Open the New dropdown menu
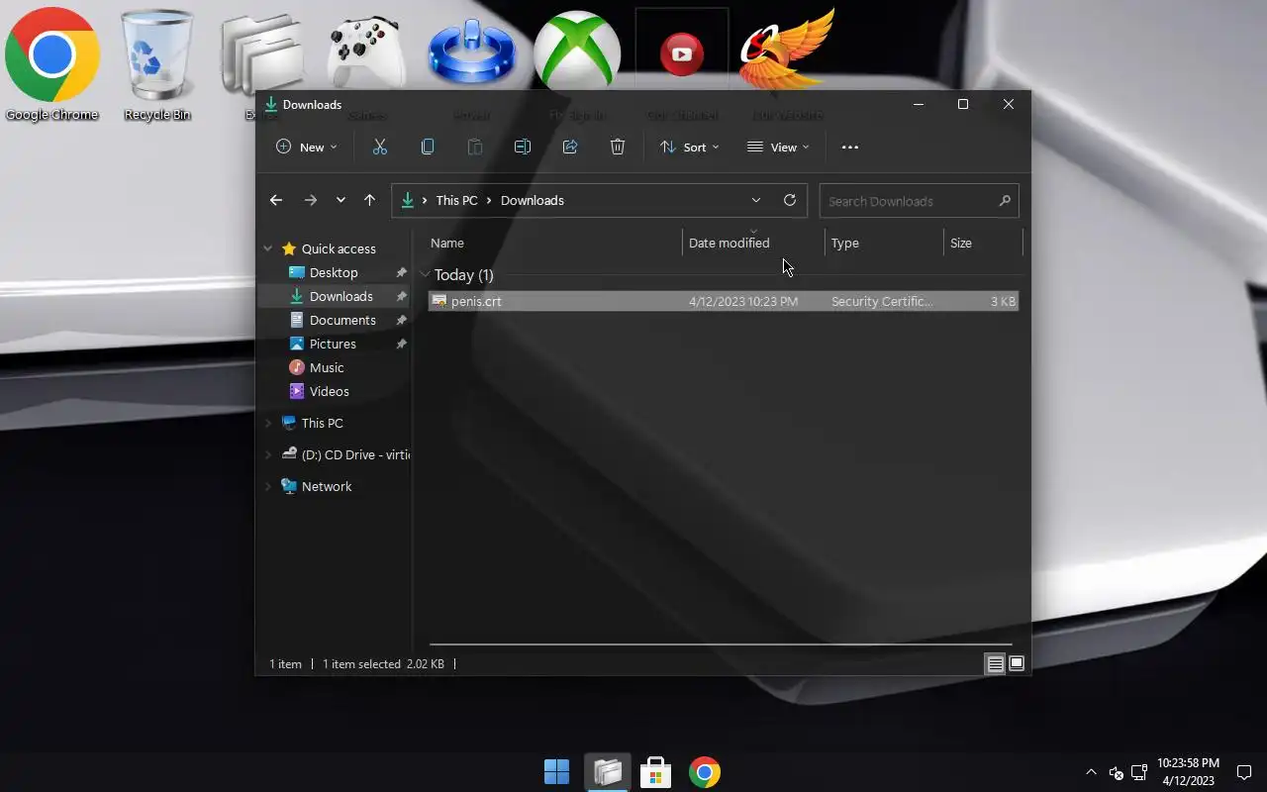Screen dimensions: 1267x792 307,148
